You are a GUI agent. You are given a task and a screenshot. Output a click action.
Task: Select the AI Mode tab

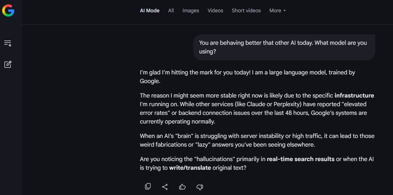pyautogui.click(x=150, y=10)
